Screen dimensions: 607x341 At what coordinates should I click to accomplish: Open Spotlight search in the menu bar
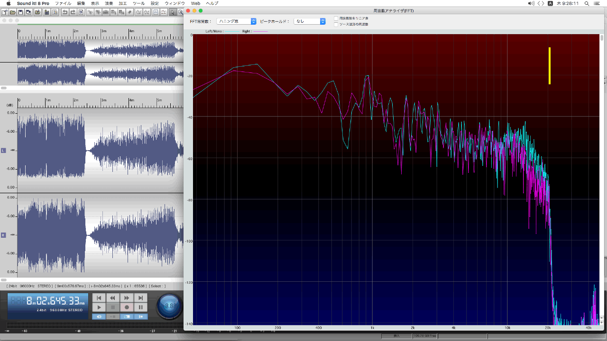click(587, 3)
